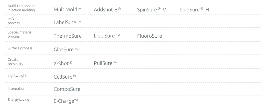Open the ThermoSure material process link

click(x=67, y=36)
